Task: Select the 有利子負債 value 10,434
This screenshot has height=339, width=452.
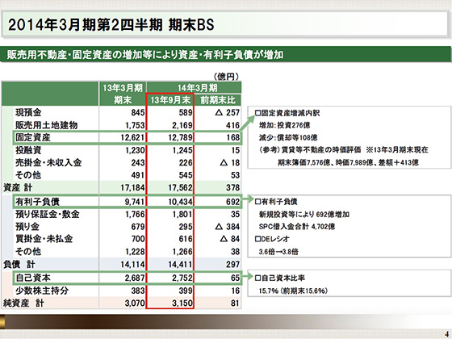Action: (x=181, y=202)
